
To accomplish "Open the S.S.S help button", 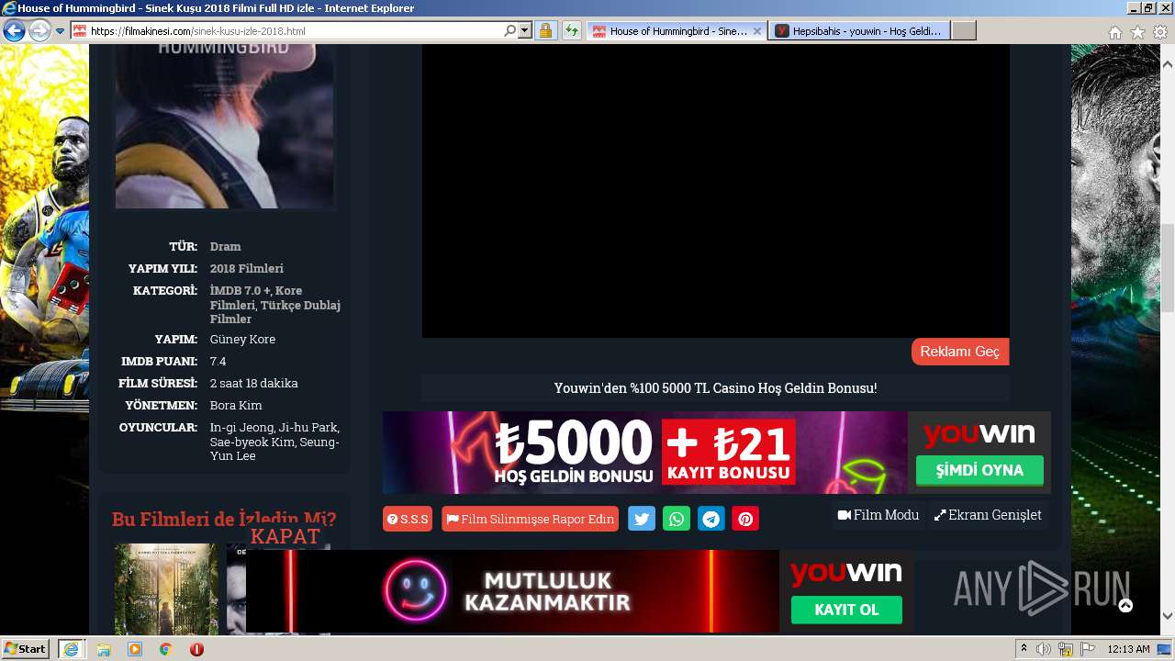I will (408, 519).
